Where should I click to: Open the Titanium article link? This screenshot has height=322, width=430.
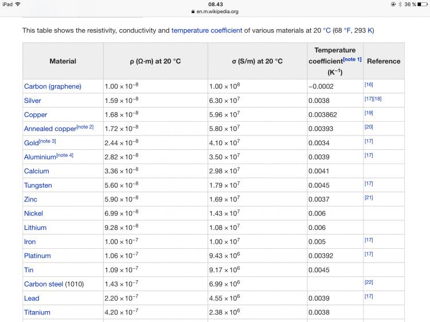point(37,312)
